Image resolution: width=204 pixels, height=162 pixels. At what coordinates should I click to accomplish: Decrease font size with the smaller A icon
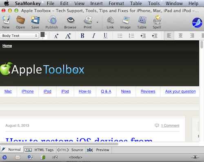coord(56,36)
